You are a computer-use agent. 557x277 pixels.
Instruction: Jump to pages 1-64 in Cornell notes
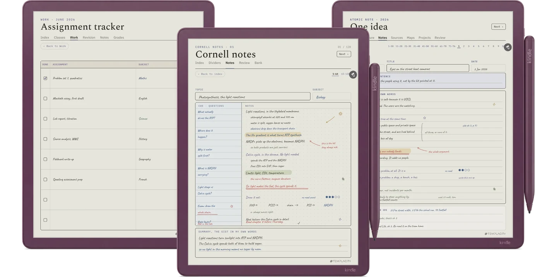(335, 74)
